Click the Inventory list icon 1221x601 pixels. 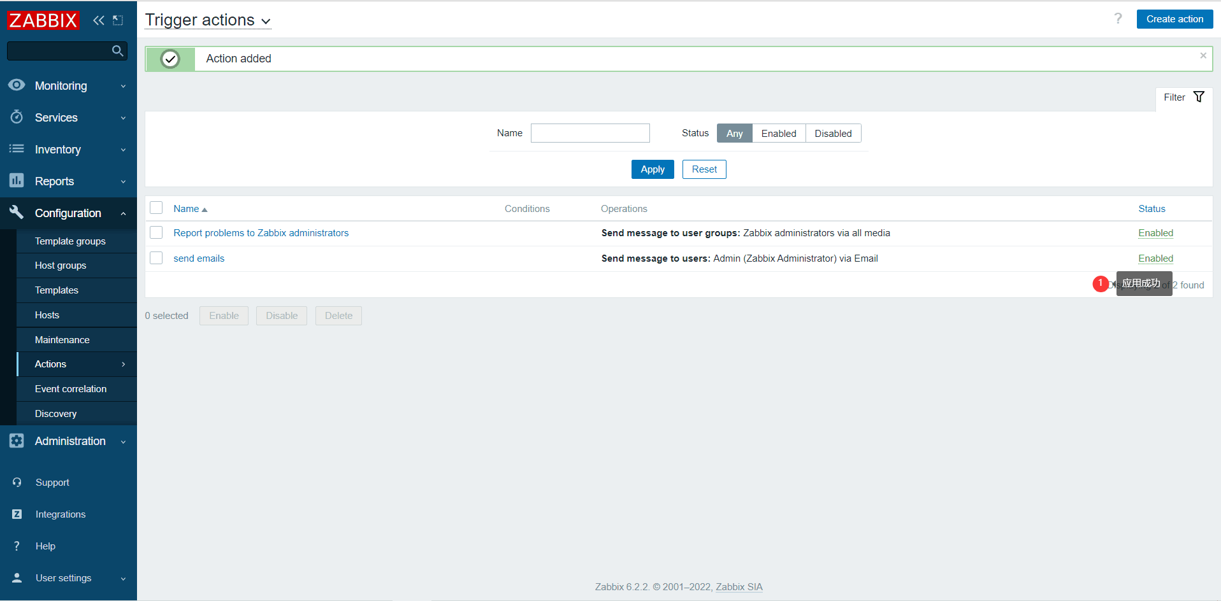tap(17, 149)
